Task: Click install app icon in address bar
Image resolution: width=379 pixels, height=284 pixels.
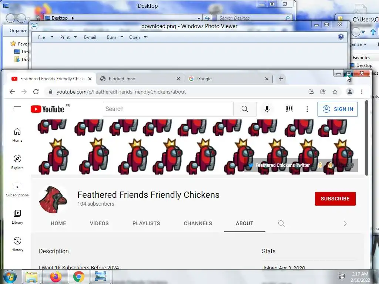Action: point(311,92)
